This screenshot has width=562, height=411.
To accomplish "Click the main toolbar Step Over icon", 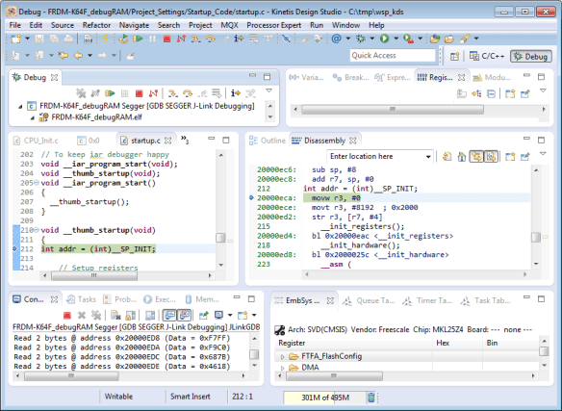I will (211, 39).
